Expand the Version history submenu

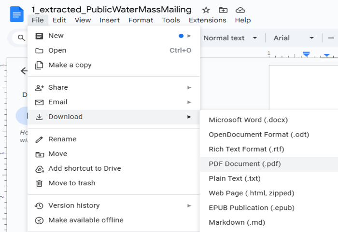tap(114, 205)
